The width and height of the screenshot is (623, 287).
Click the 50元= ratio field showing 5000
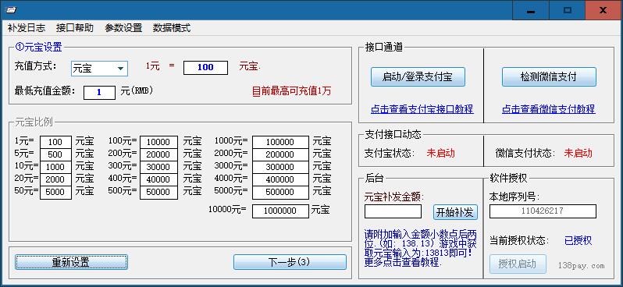[x=55, y=192]
